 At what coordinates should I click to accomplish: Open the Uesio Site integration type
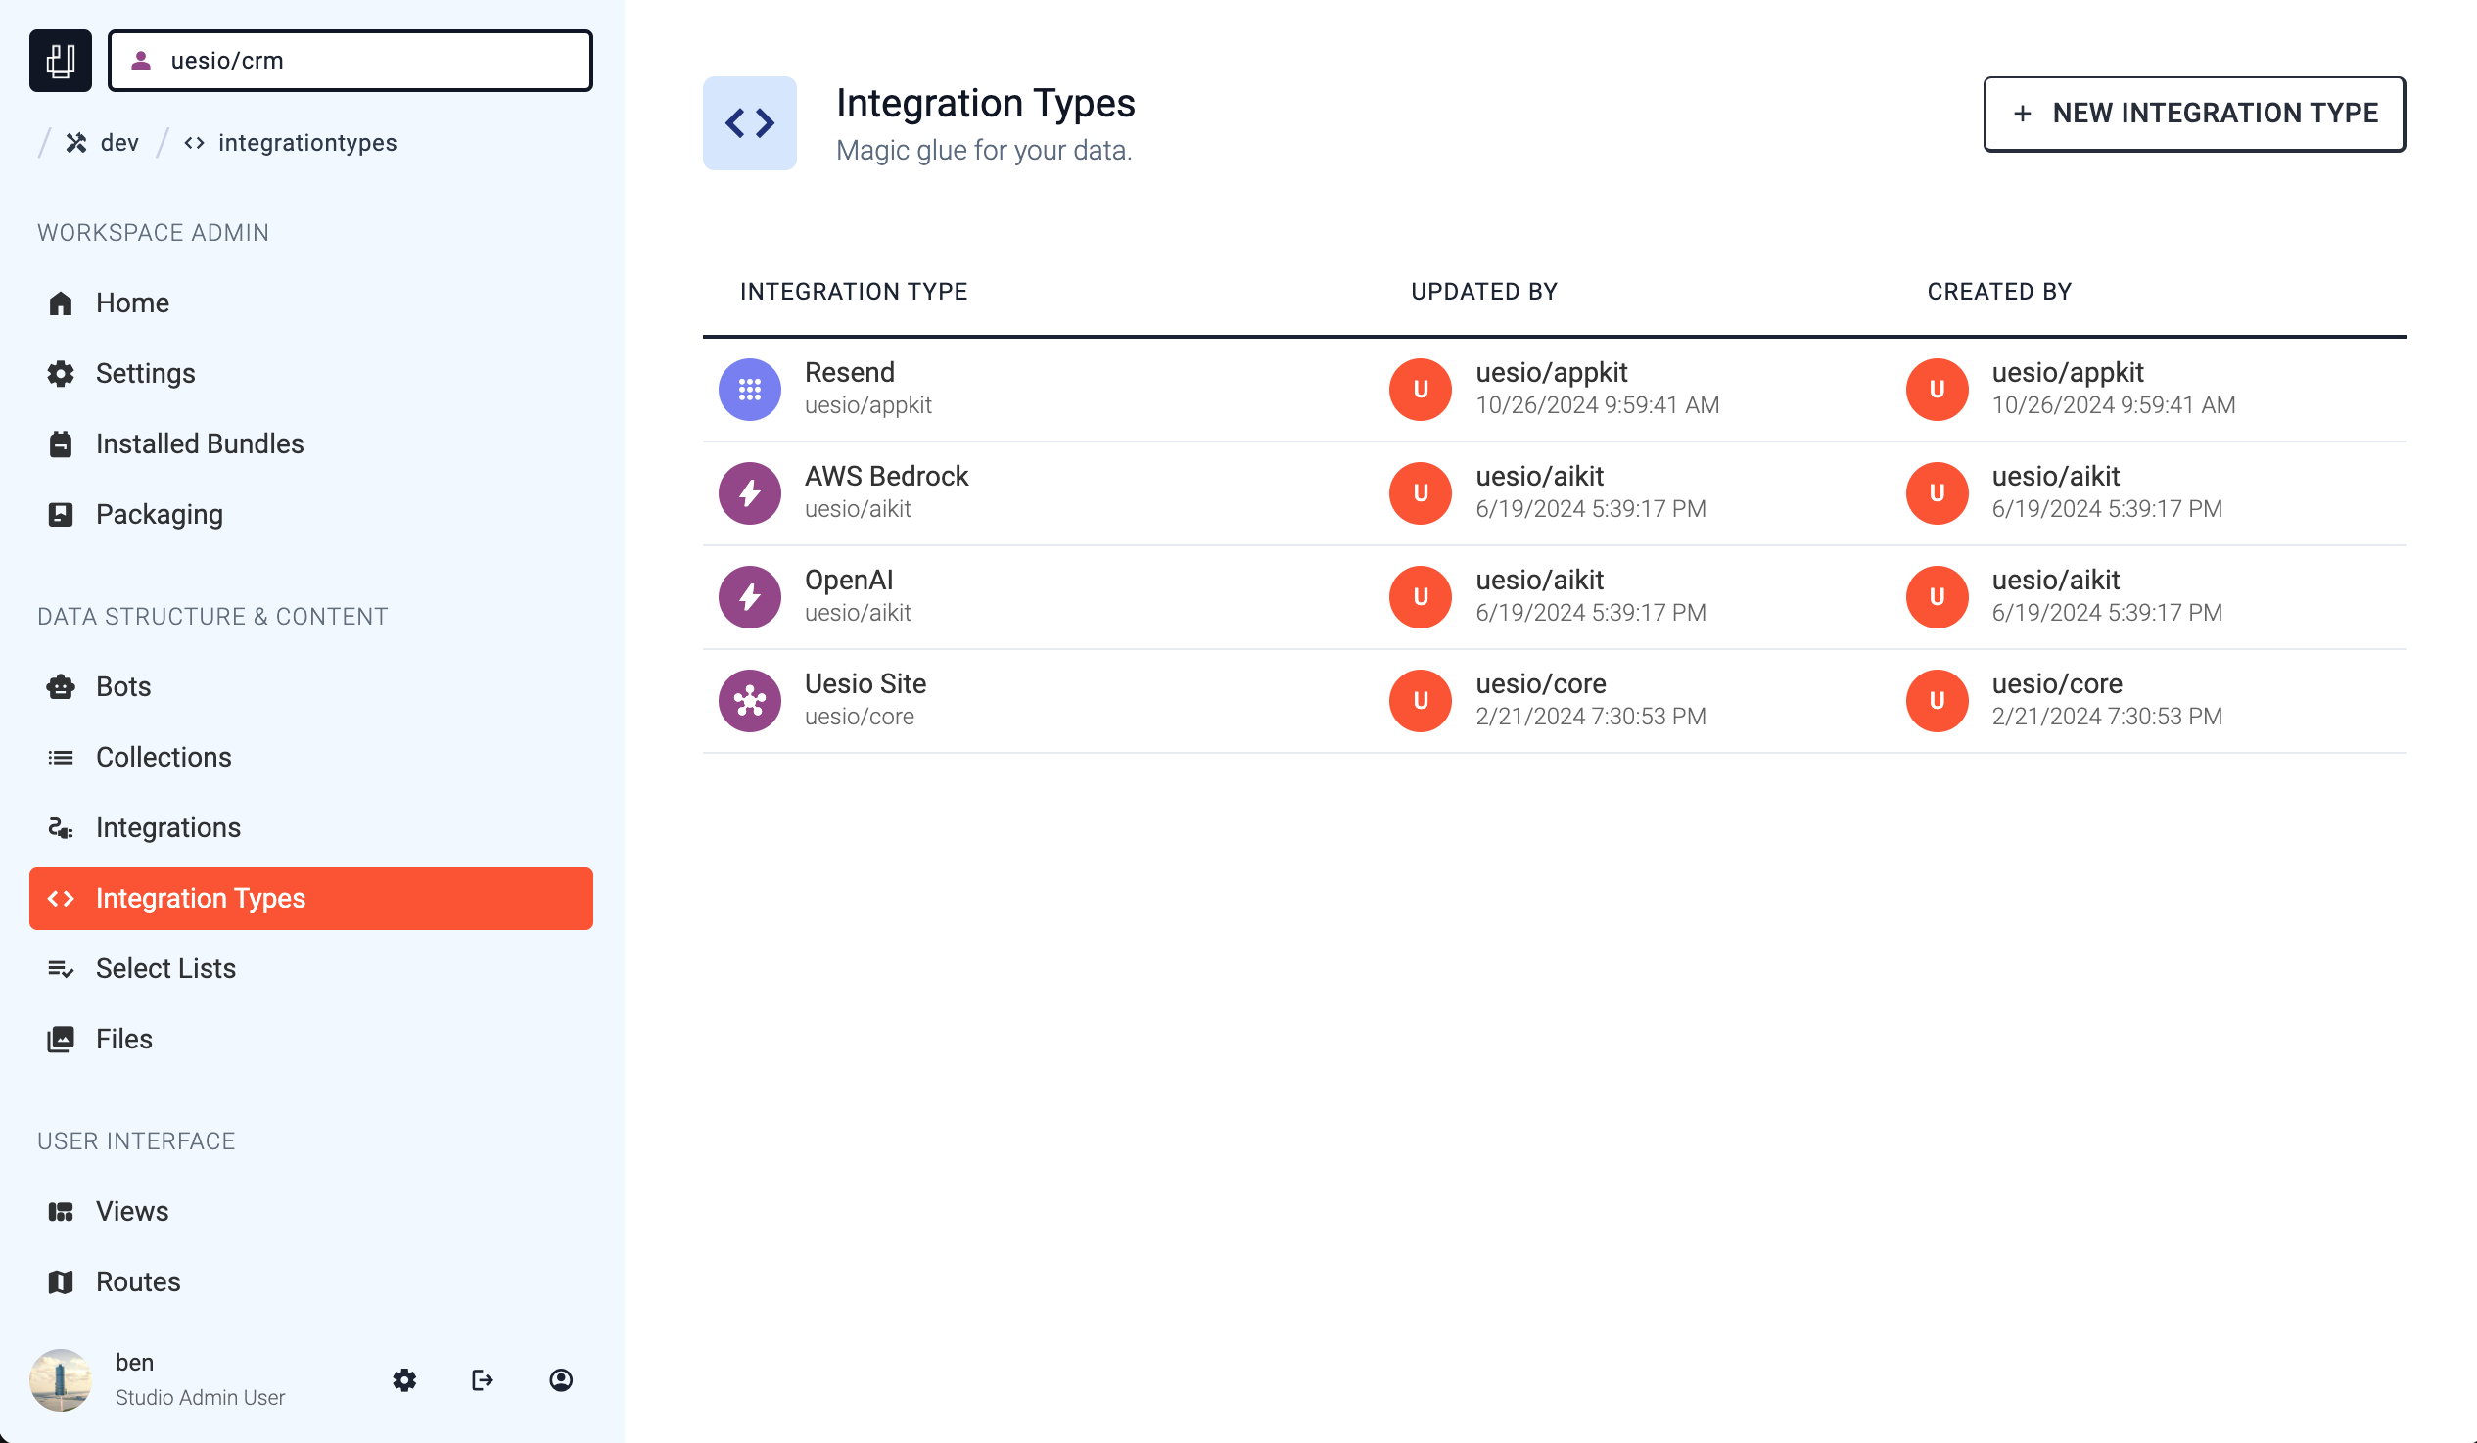[x=1553, y=700]
